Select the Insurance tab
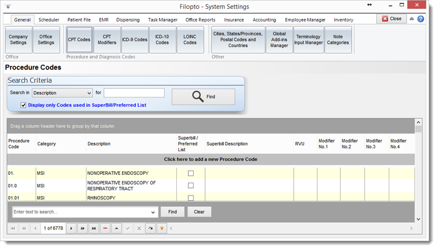437x249 pixels. pos(234,20)
